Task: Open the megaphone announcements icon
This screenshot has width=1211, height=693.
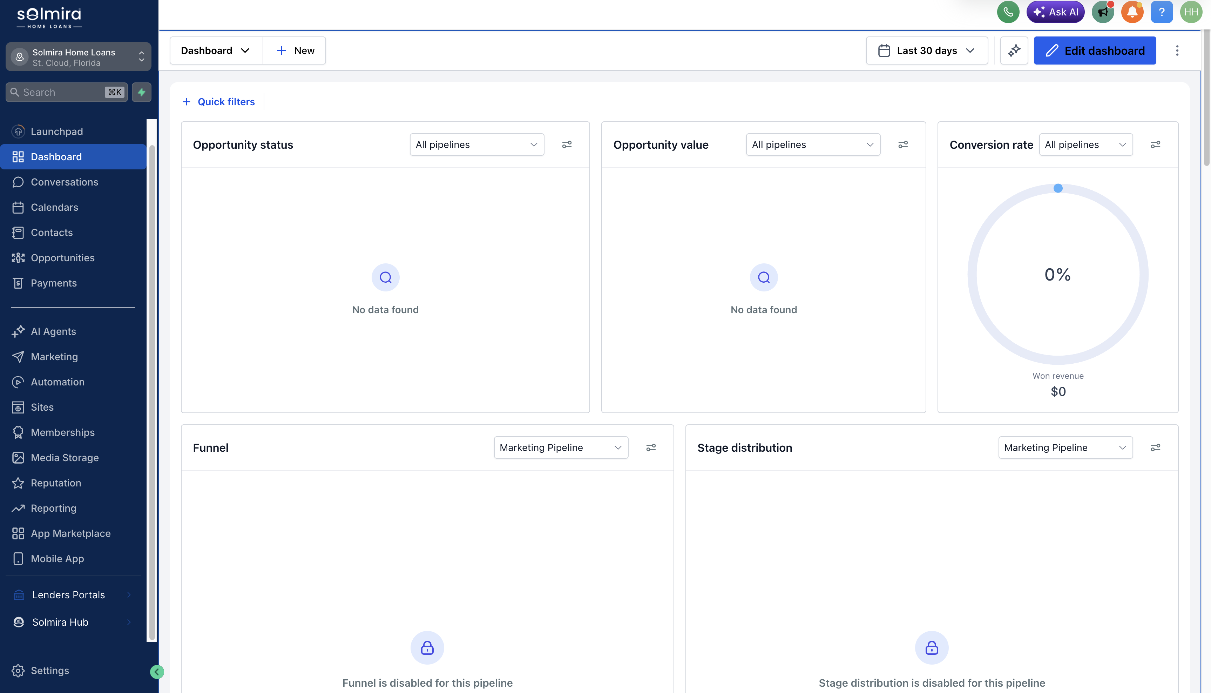Action: click(x=1103, y=12)
